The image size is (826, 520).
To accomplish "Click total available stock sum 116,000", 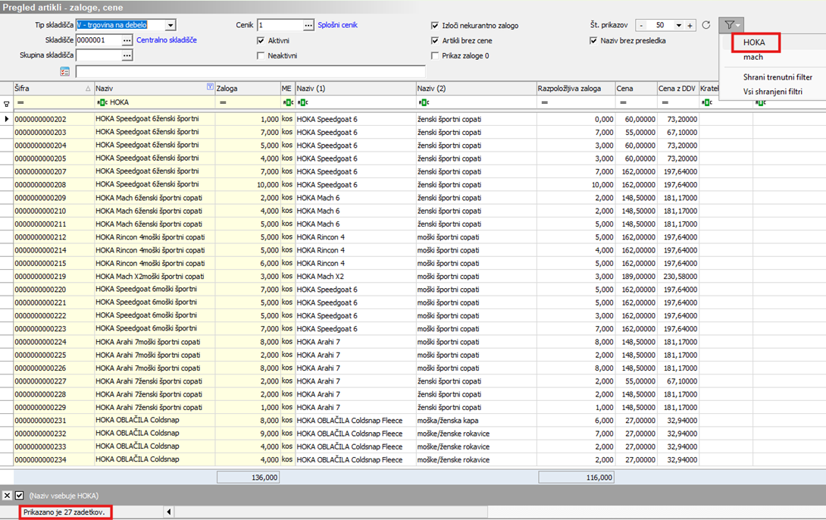I will [x=576, y=478].
